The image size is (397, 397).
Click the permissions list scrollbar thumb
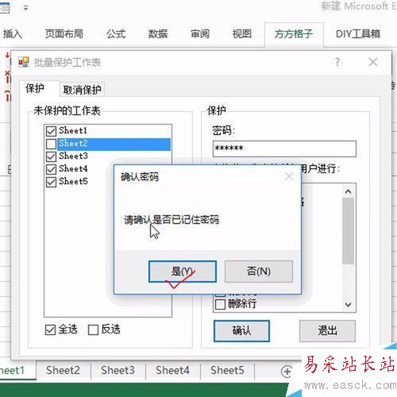pos(348,231)
